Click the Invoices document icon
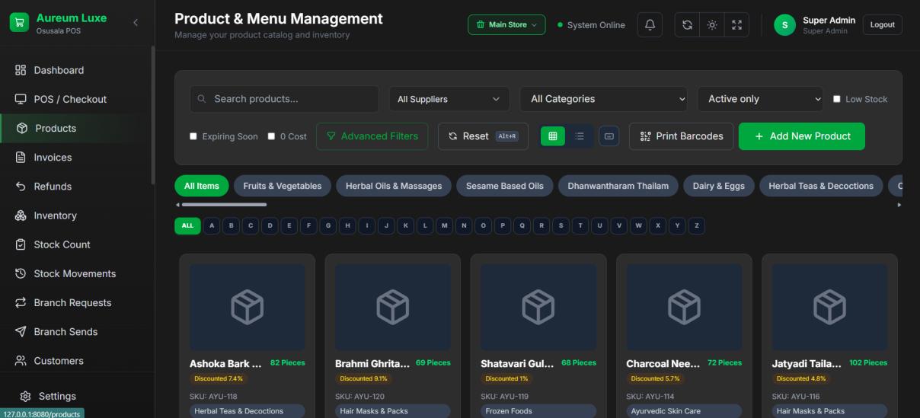The image size is (920, 418). coord(21,157)
